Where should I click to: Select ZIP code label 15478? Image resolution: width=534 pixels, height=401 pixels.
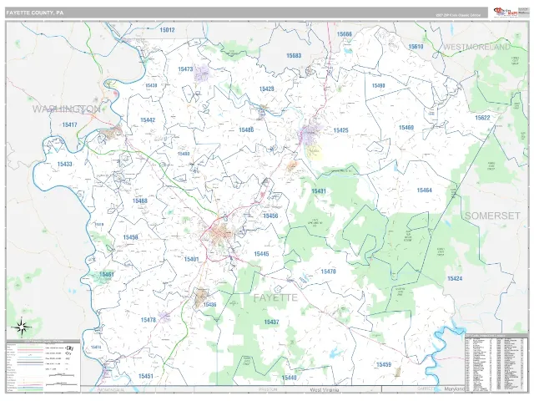click(149, 320)
